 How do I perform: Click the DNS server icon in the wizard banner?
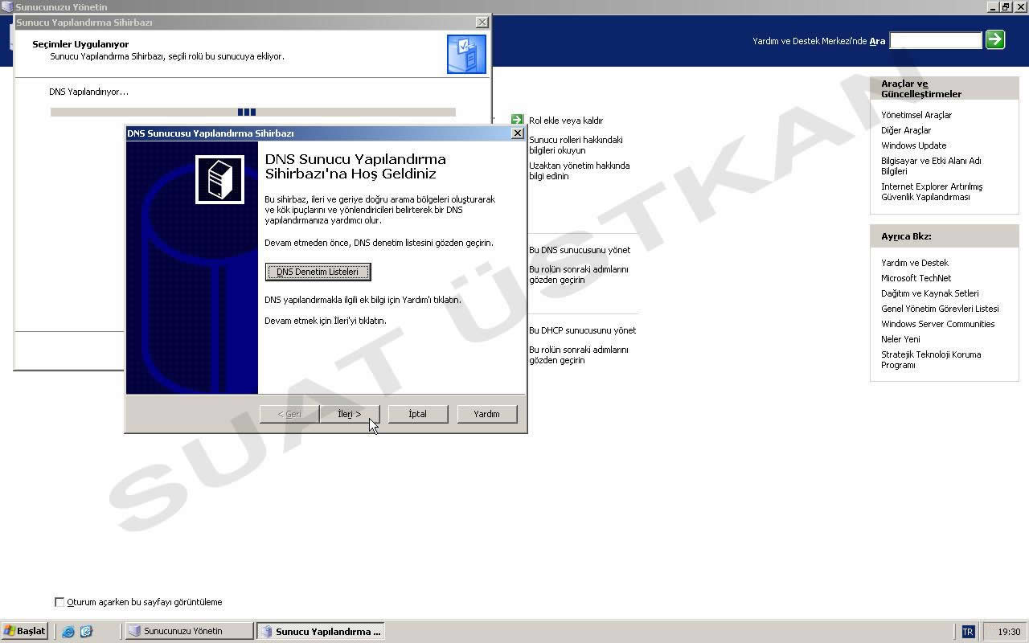tap(219, 179)
